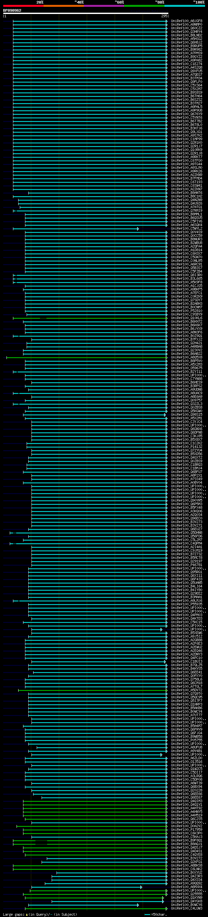
Task: Select the UniRef100_Q9FLF0 label
Action: [186, 82]
